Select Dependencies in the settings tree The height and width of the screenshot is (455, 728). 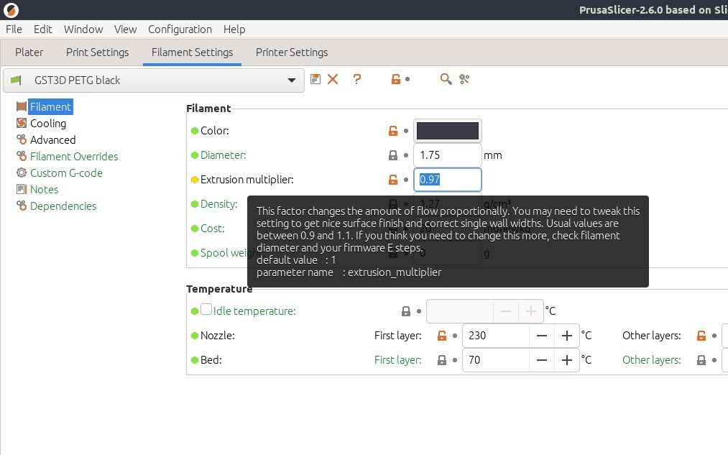[63, 206]
